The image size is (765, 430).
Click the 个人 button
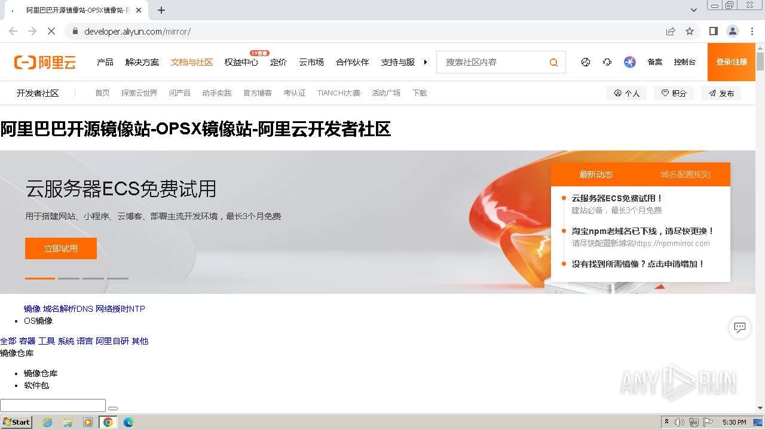[626, 93]
